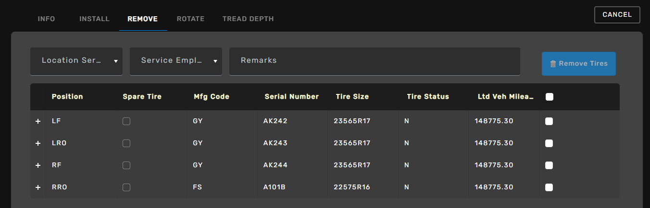Switch to the Install tab

coord(94,19)
